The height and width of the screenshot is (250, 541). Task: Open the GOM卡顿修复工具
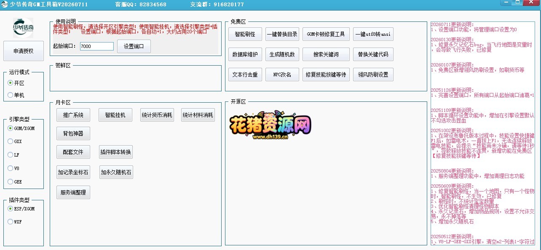(326, 34)
